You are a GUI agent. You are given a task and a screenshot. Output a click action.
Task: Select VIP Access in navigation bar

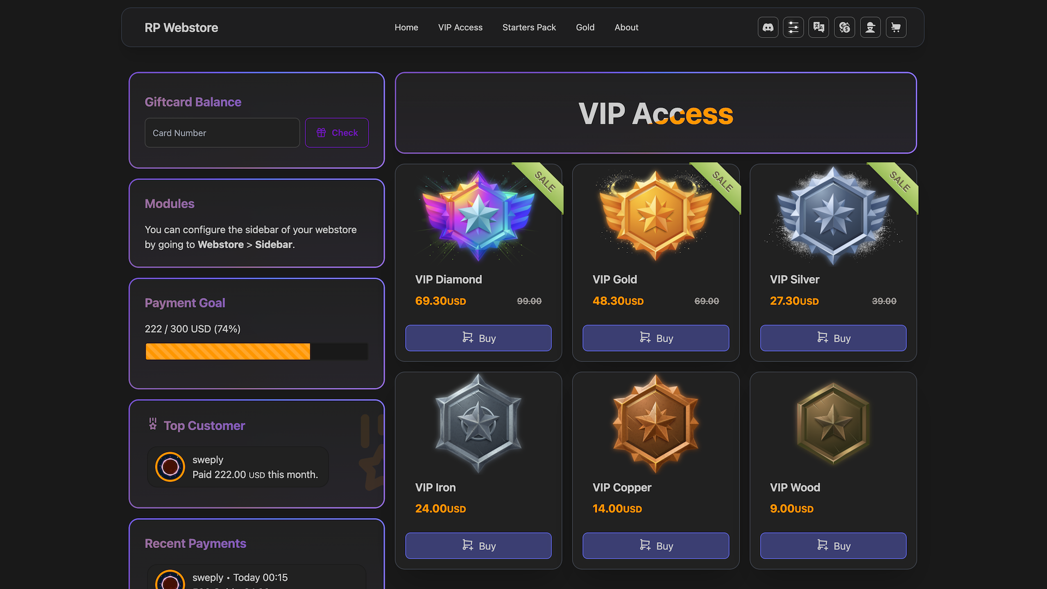(x=460, y=27)
